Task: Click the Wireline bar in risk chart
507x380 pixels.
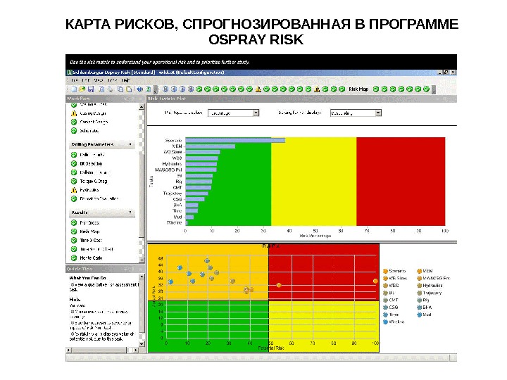Action: 186,222
